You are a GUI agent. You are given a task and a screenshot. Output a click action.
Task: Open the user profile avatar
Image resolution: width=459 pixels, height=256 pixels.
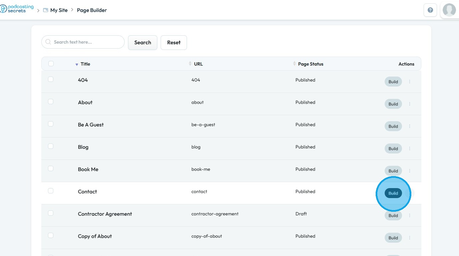click(x=449, y=10)
